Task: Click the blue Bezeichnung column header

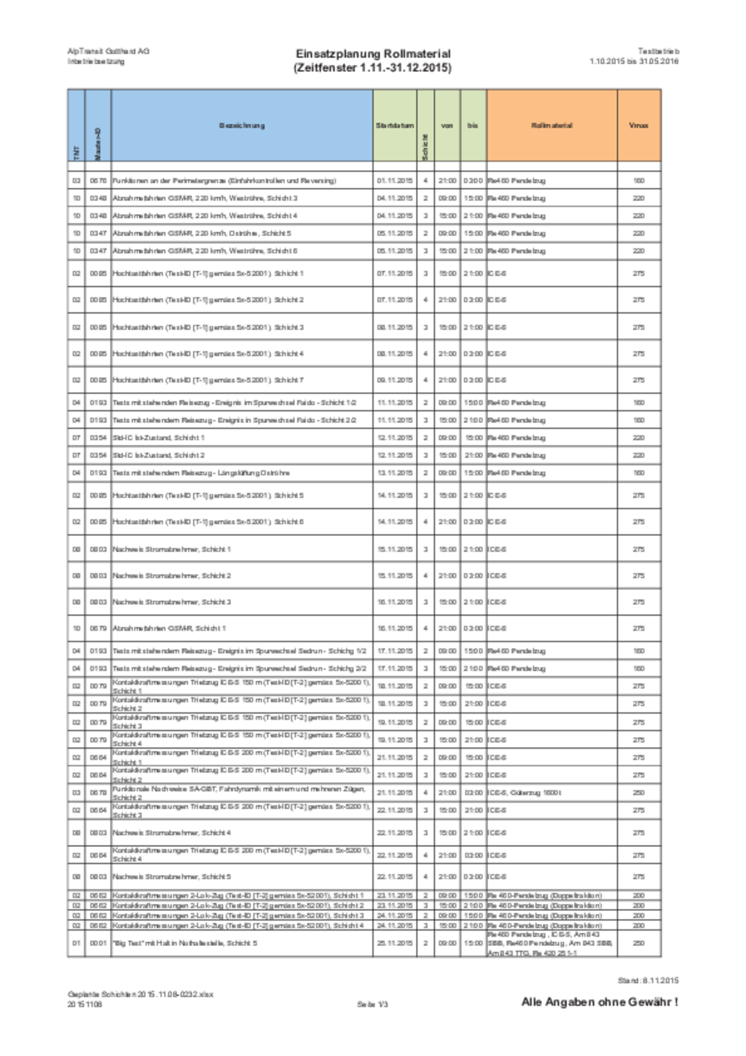Action: pyautogui.click(x=242, y=125)
